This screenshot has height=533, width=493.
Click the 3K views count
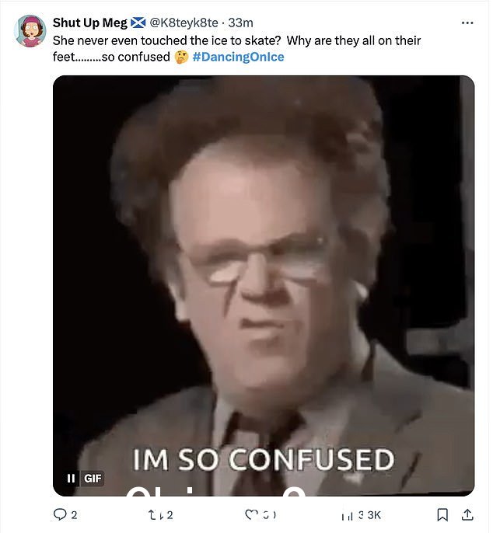tap(370, 515)
